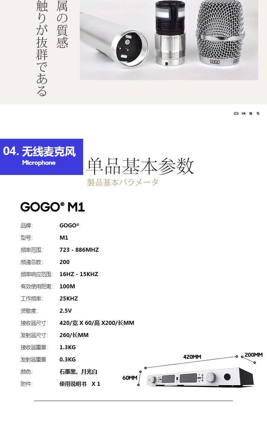
Task: Click the video camera icon
Action: coord(236,113)
